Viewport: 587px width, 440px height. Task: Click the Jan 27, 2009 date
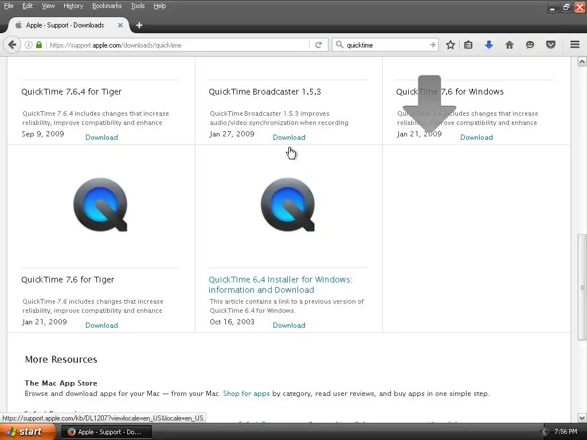click(x=232, y=134)
